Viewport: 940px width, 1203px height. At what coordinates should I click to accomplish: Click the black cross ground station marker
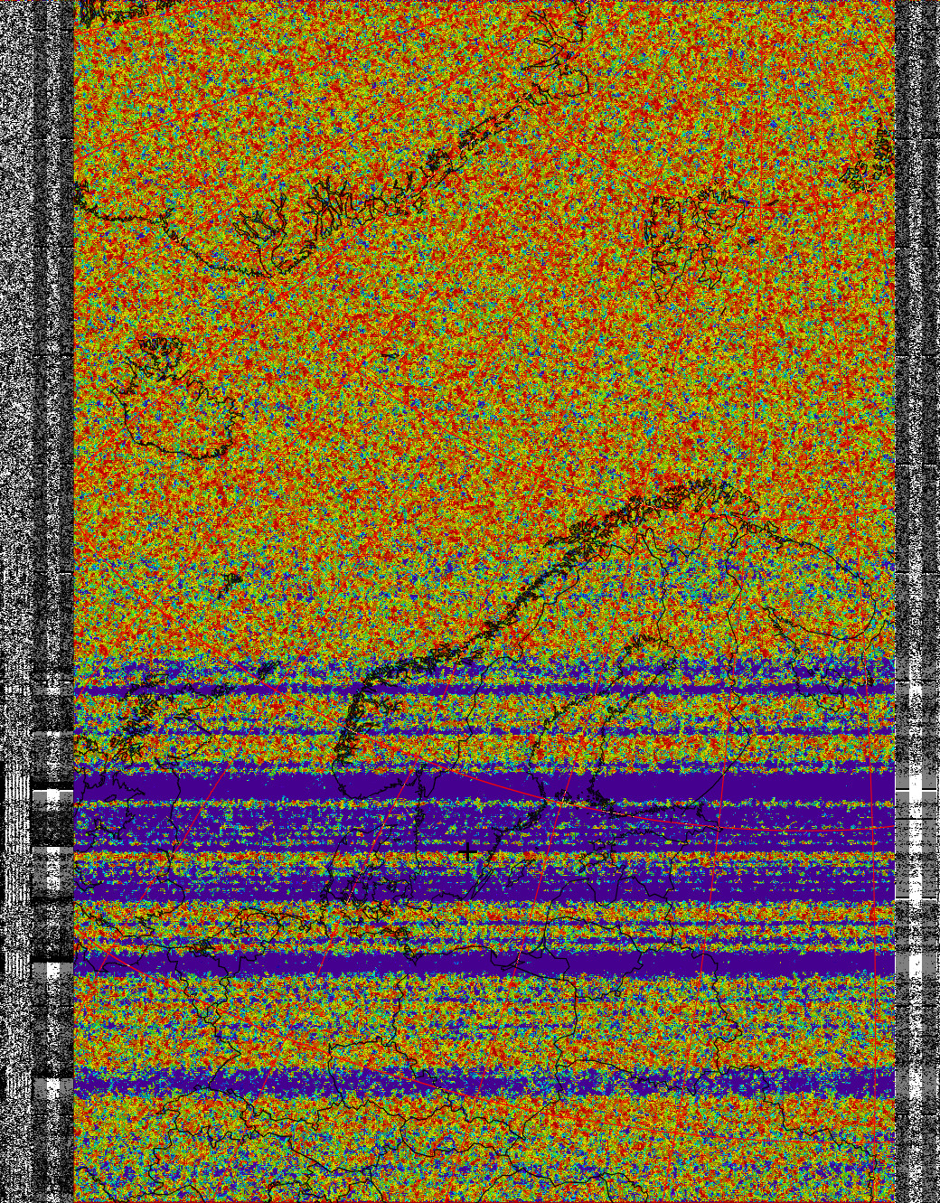[467, 851]
